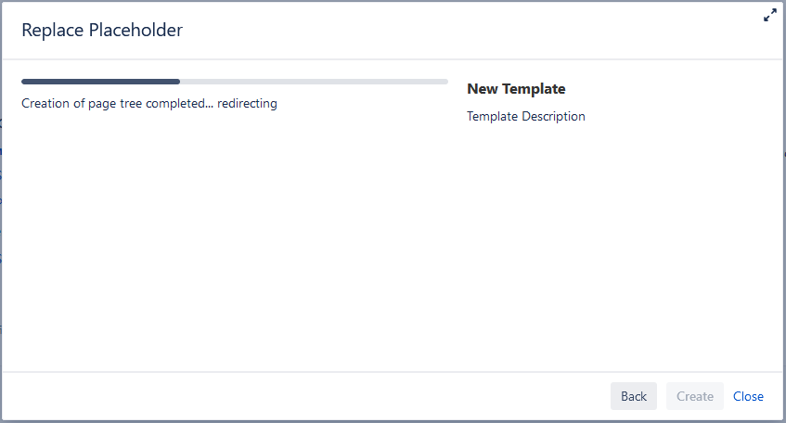The image size is (786, 423).
Task: Click the right end of the progress bar
Action: point(445,82)
